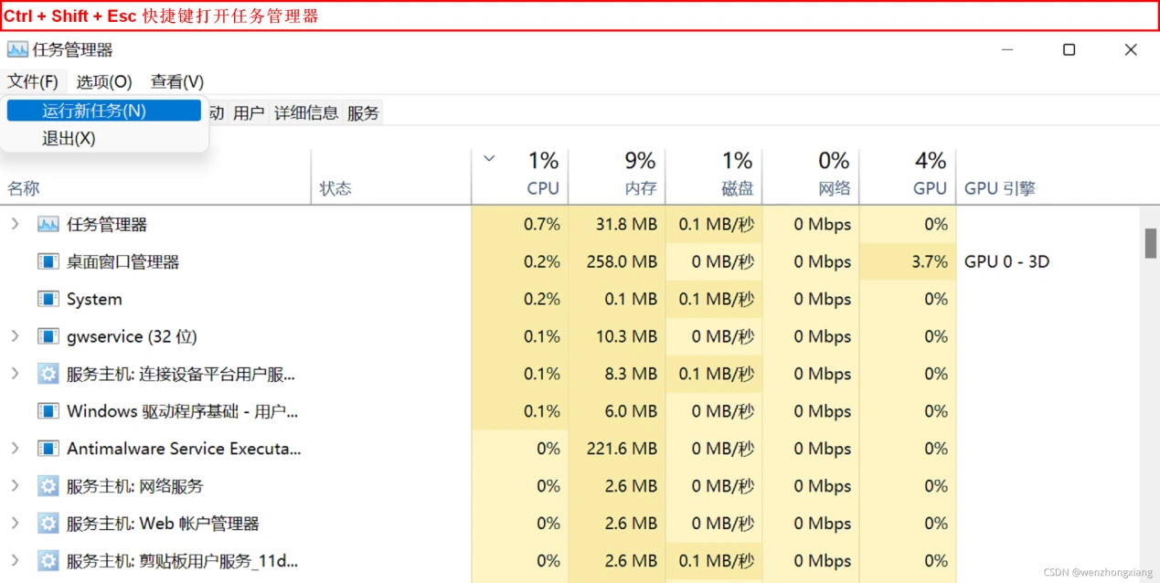This screenshot has width=1160, height=583.
Task: Click the gwservice (32 位) process icon
Action: [x=48, y=336]
